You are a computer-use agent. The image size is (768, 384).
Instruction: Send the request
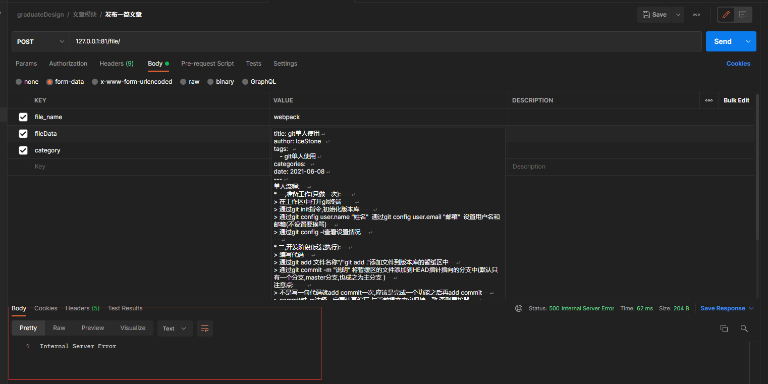tap(723, 41)
